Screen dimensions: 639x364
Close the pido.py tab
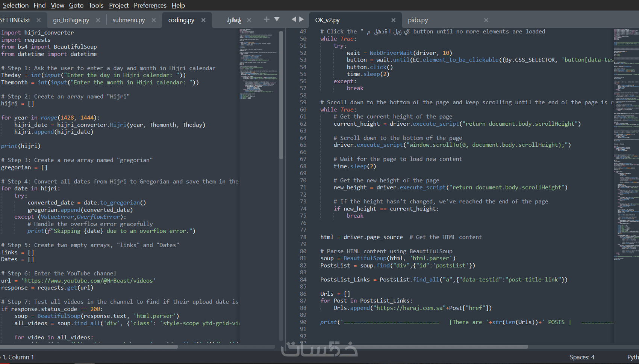pos(486,20)
